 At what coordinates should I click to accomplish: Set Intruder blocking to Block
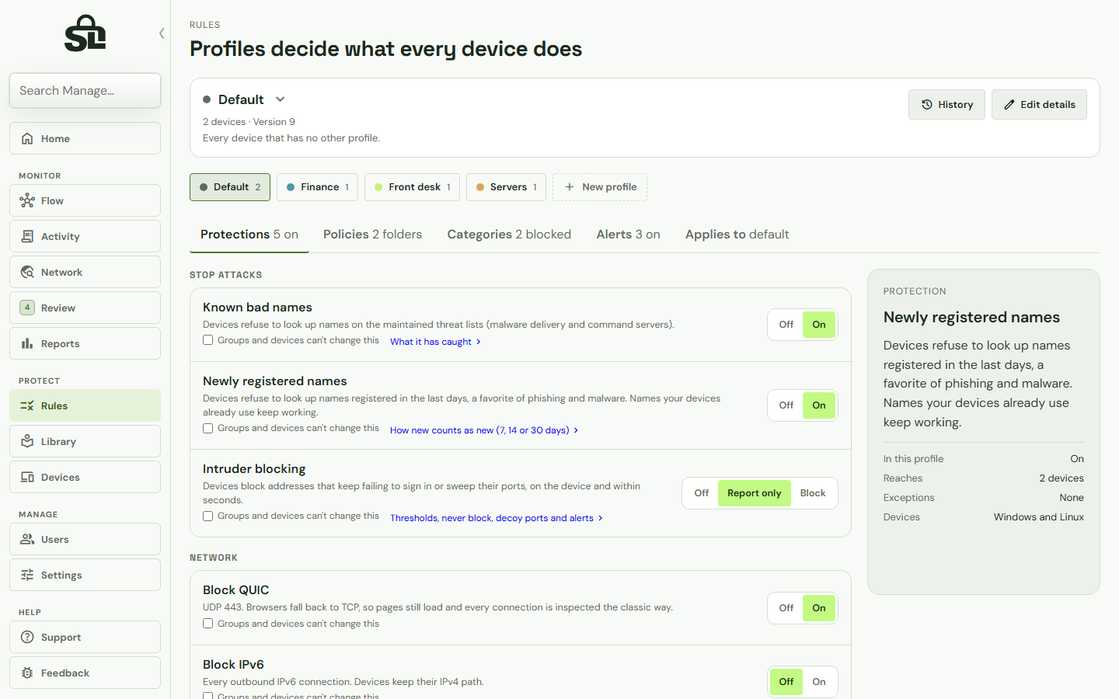813,493
